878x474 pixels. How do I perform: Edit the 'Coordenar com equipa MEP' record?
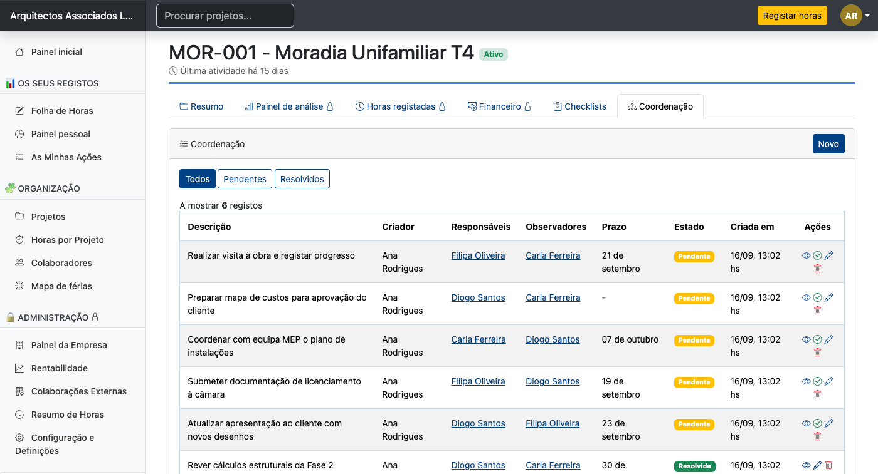pyautogui.click(x=828, y=339)
